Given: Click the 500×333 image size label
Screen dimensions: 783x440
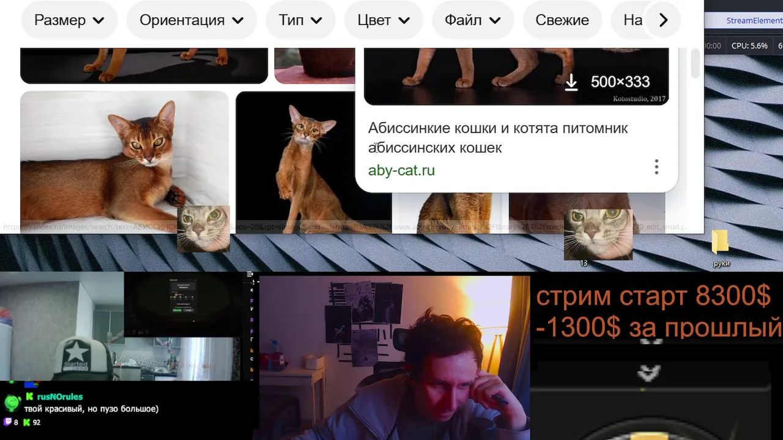Looking at the screenshot, I should click(x=620, y=82).
